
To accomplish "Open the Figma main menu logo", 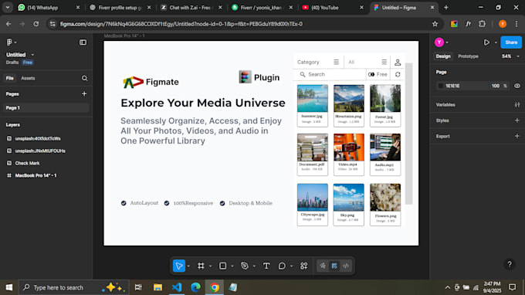I will click(9, 42).
